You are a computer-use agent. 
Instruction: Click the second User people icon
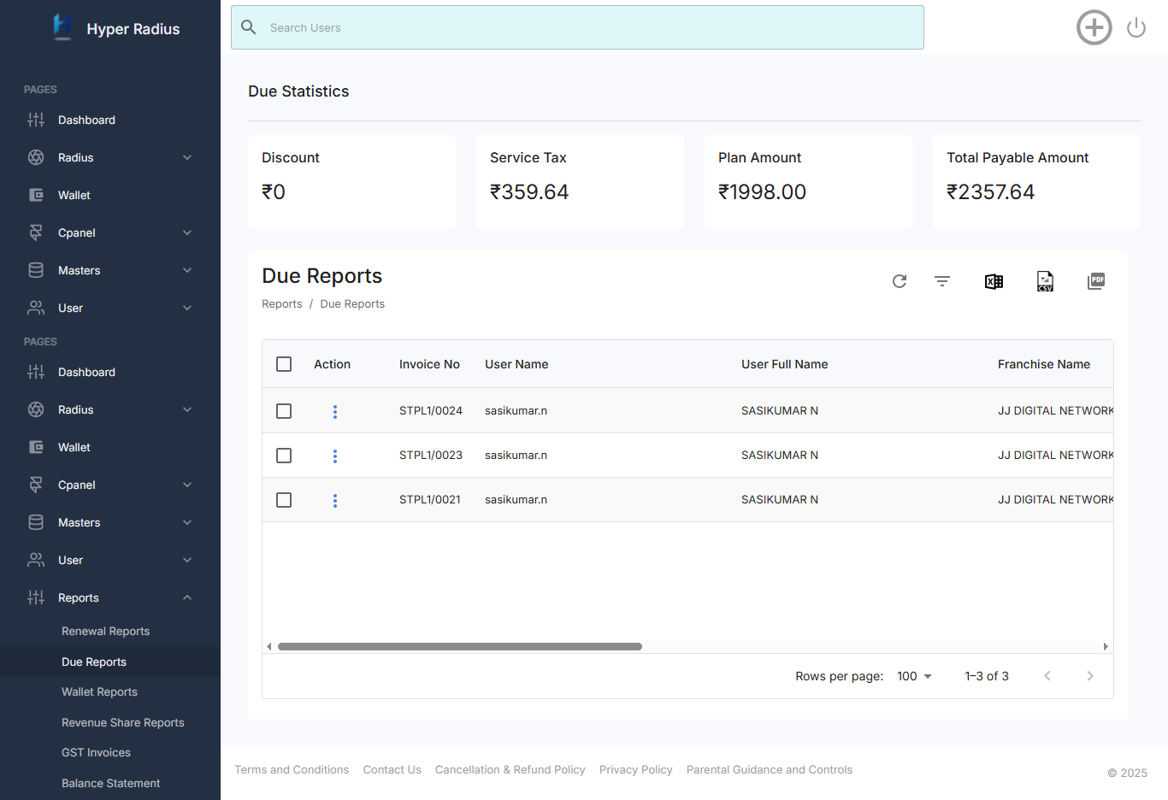tap(36, 560)
